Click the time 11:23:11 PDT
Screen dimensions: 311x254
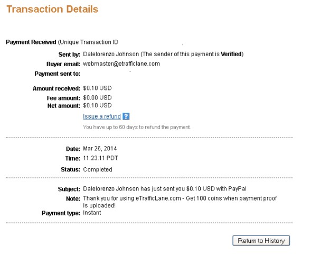point(100,158)
